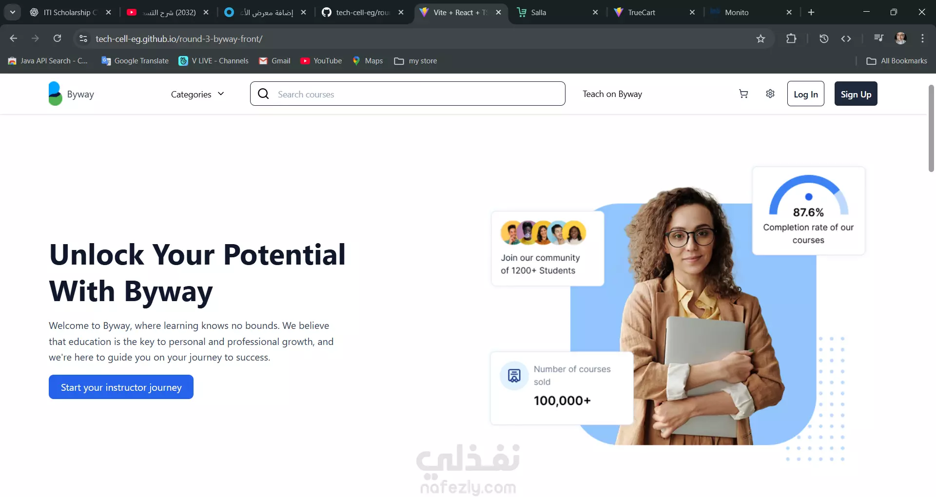Click the Log In button
This screenshot has width=936, height=497.
(806, 94)
